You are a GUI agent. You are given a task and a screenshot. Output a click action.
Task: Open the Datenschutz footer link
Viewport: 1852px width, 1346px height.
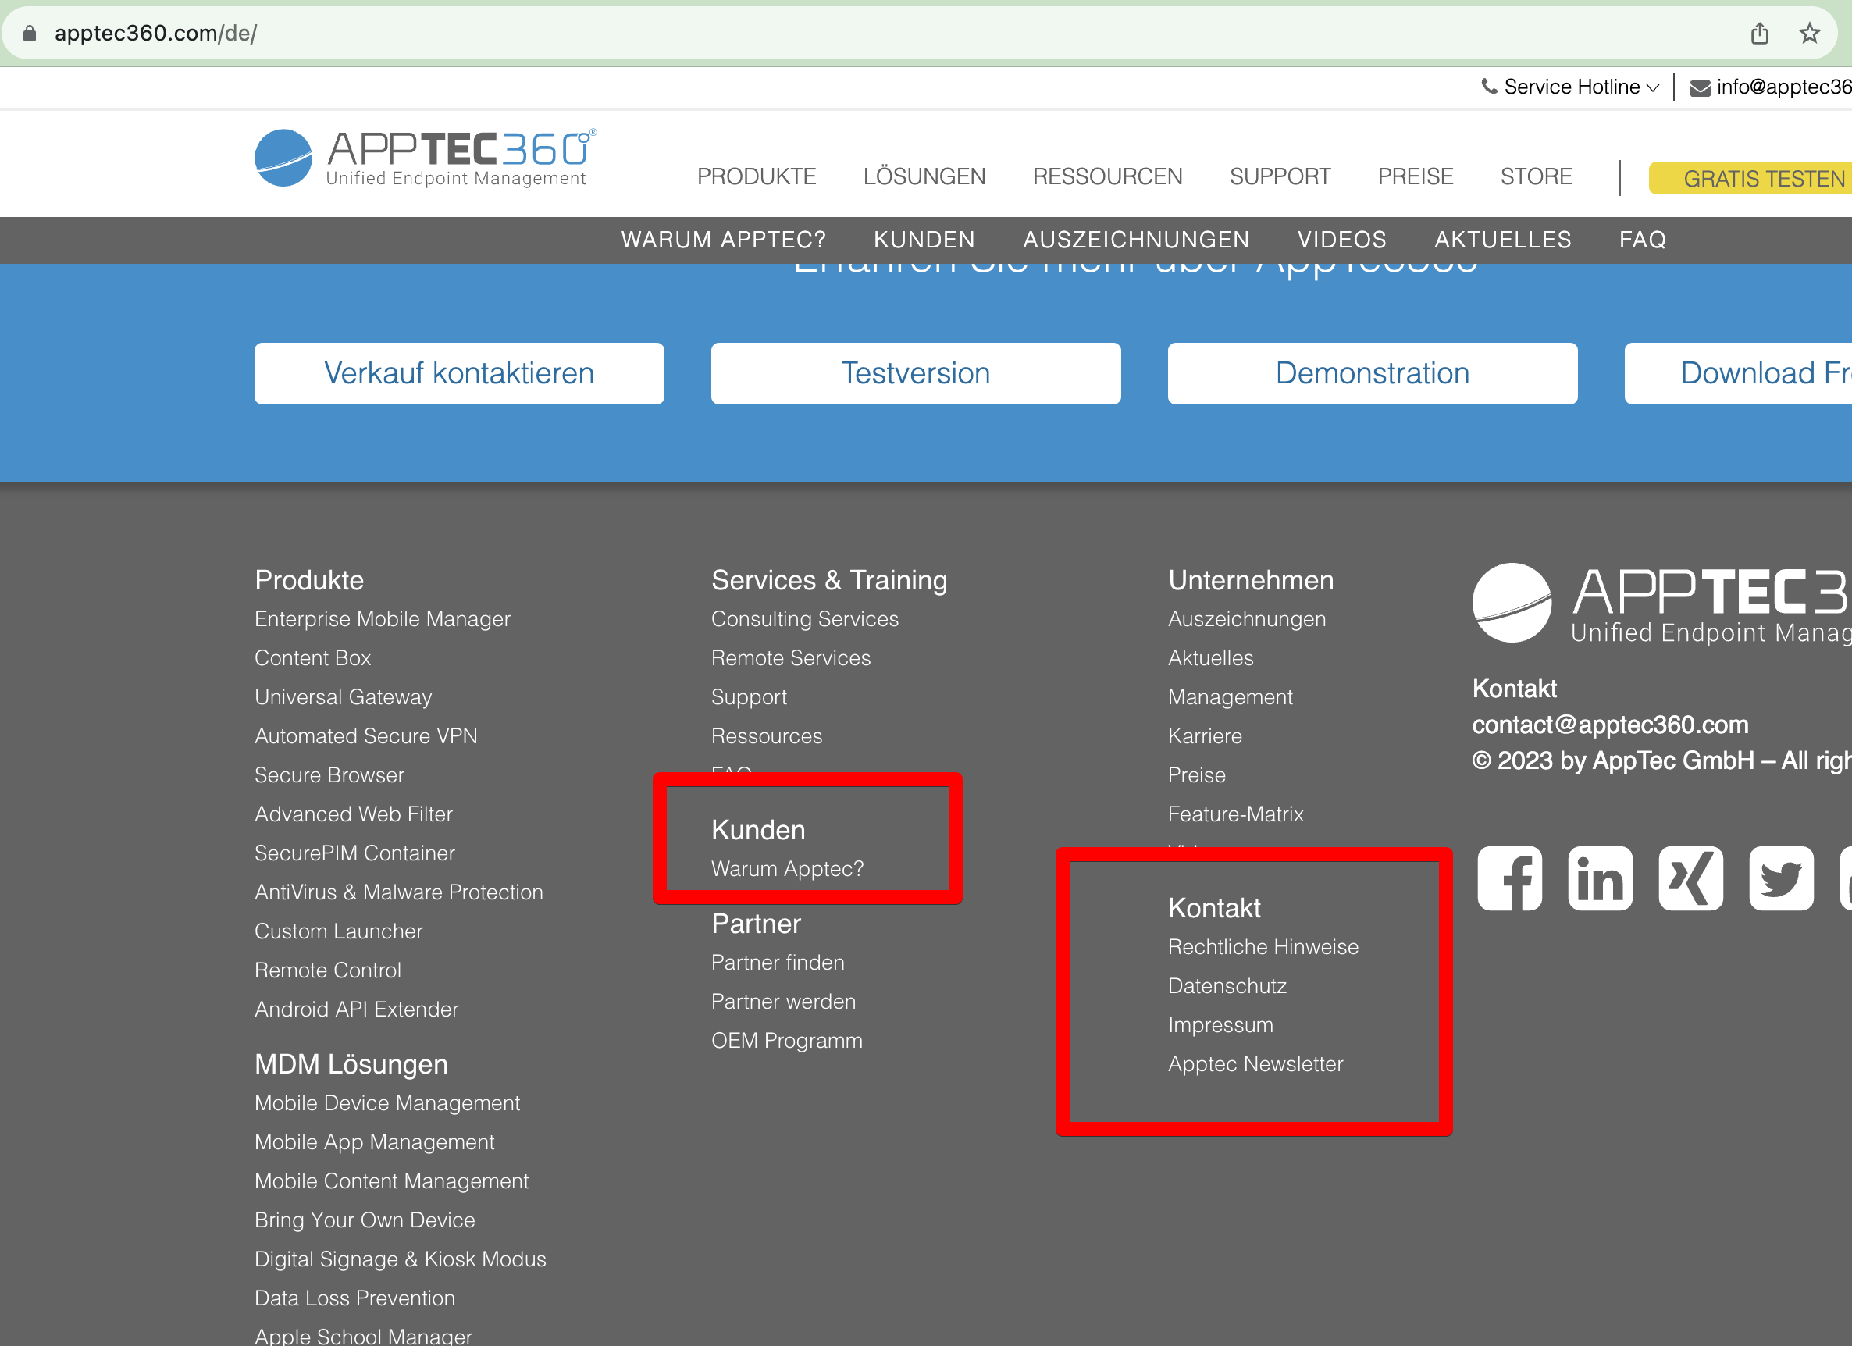click(1227, 986)
